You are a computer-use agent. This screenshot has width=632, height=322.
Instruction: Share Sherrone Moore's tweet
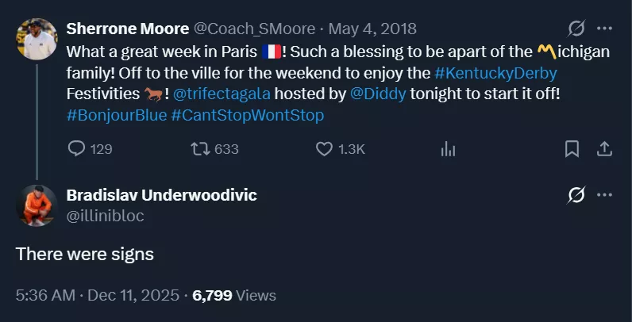pyautogui.click(x=603, y=148)
